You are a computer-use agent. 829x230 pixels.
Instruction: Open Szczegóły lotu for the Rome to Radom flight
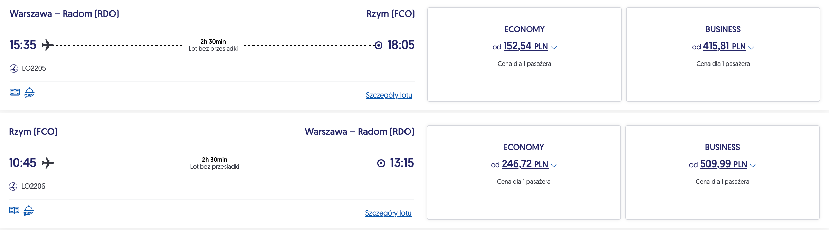388,213
